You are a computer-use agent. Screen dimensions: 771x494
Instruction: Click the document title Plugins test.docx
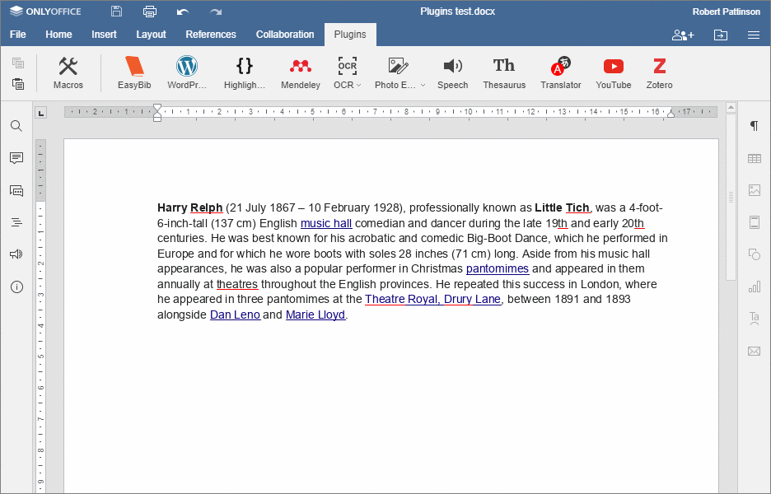tap(457, 12)
